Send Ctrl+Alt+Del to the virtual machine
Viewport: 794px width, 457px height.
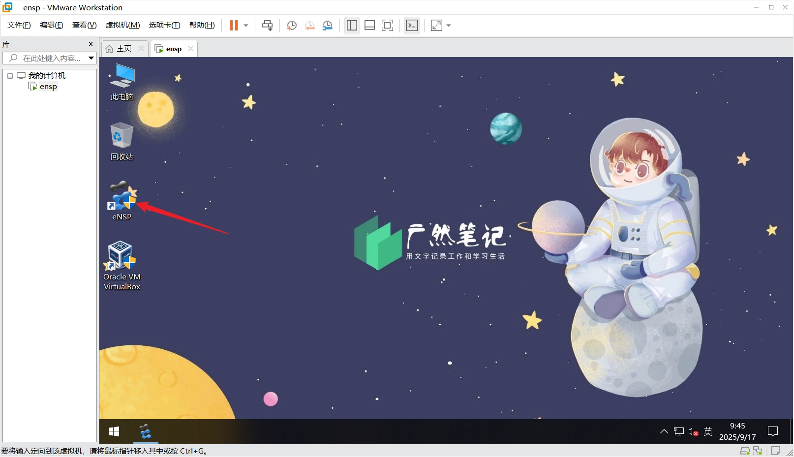tap(268, 26)
